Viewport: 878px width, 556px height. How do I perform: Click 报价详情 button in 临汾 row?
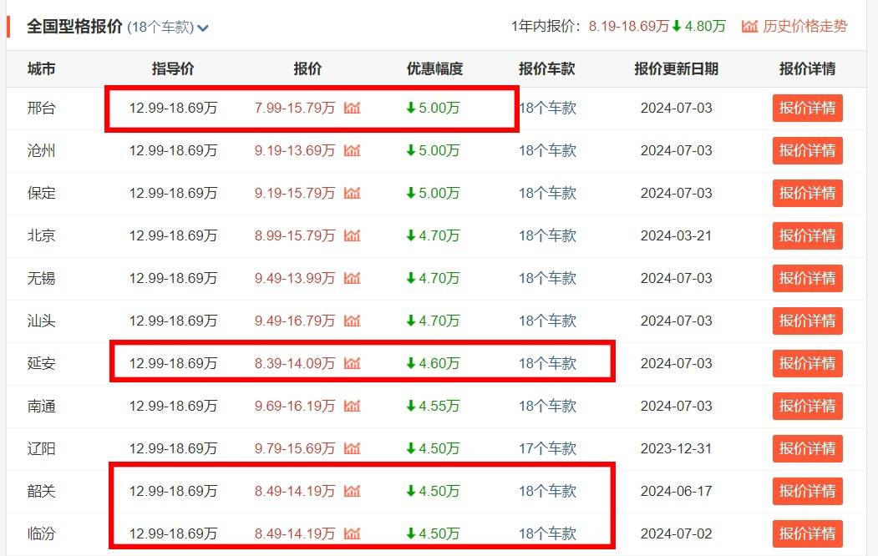coord(807,533)
